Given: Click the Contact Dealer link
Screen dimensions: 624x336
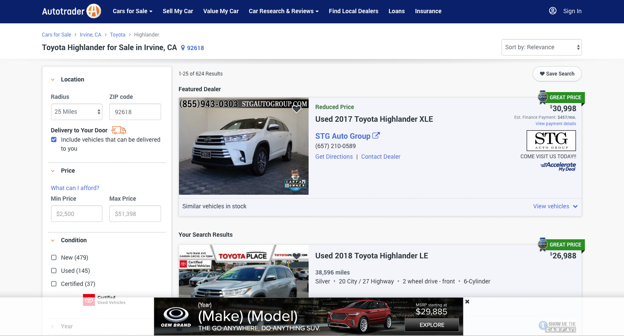Looking at the screenshot, I should pos(381,157).
